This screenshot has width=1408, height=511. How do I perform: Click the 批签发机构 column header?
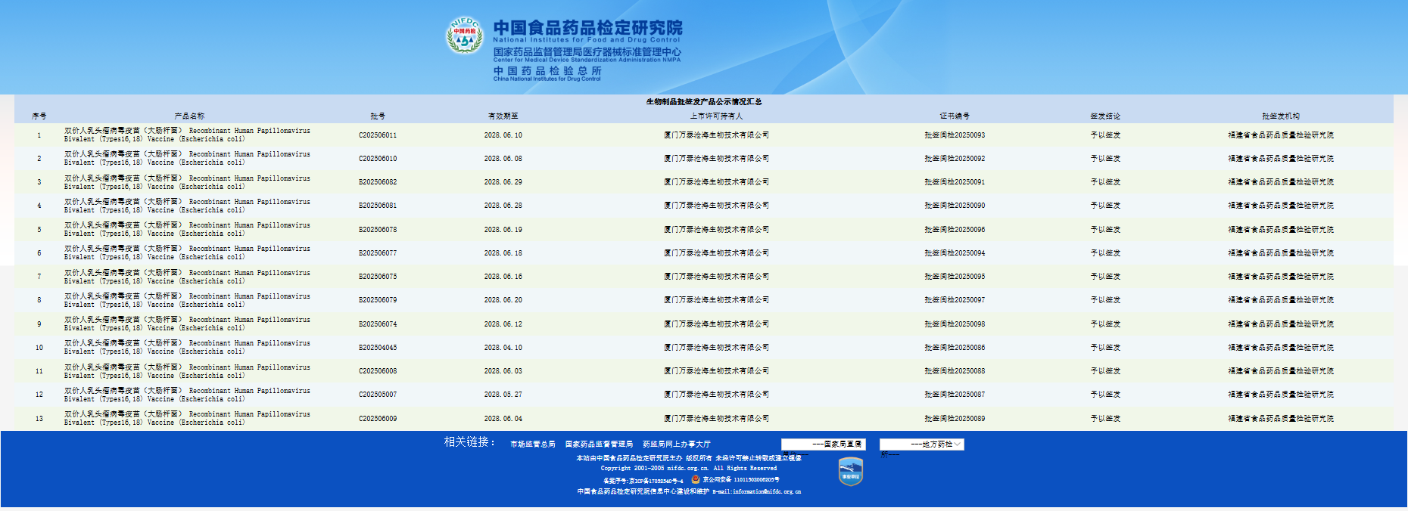coord(1281,116)
